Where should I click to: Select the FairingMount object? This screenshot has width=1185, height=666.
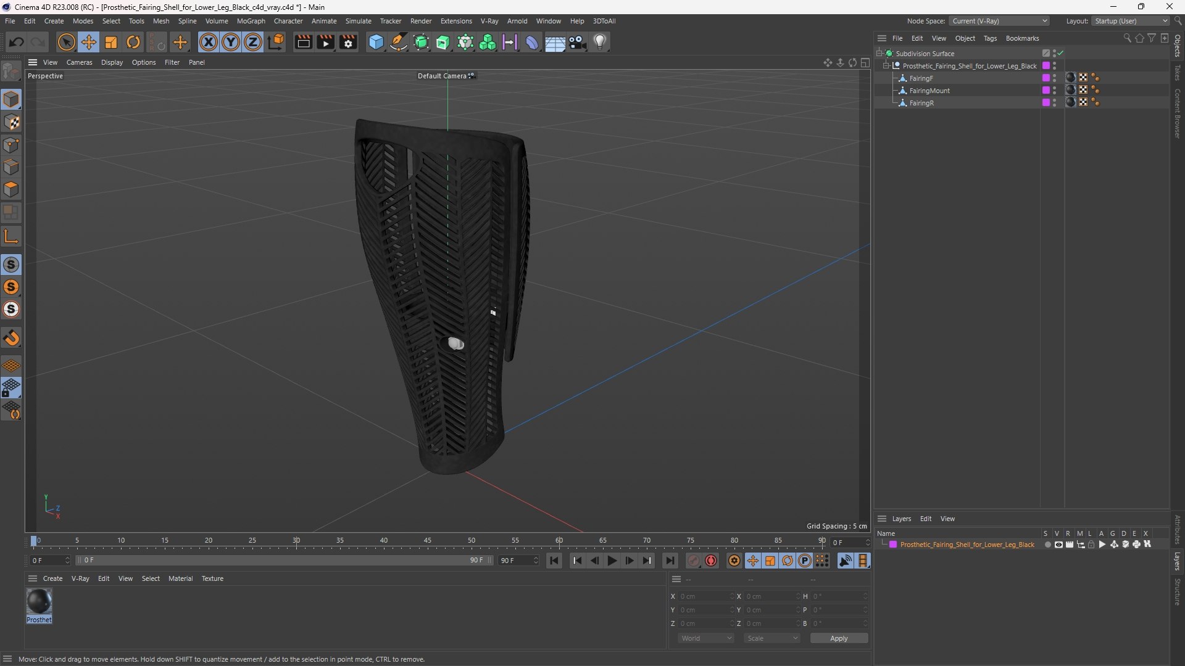click(x=929, y=91)
